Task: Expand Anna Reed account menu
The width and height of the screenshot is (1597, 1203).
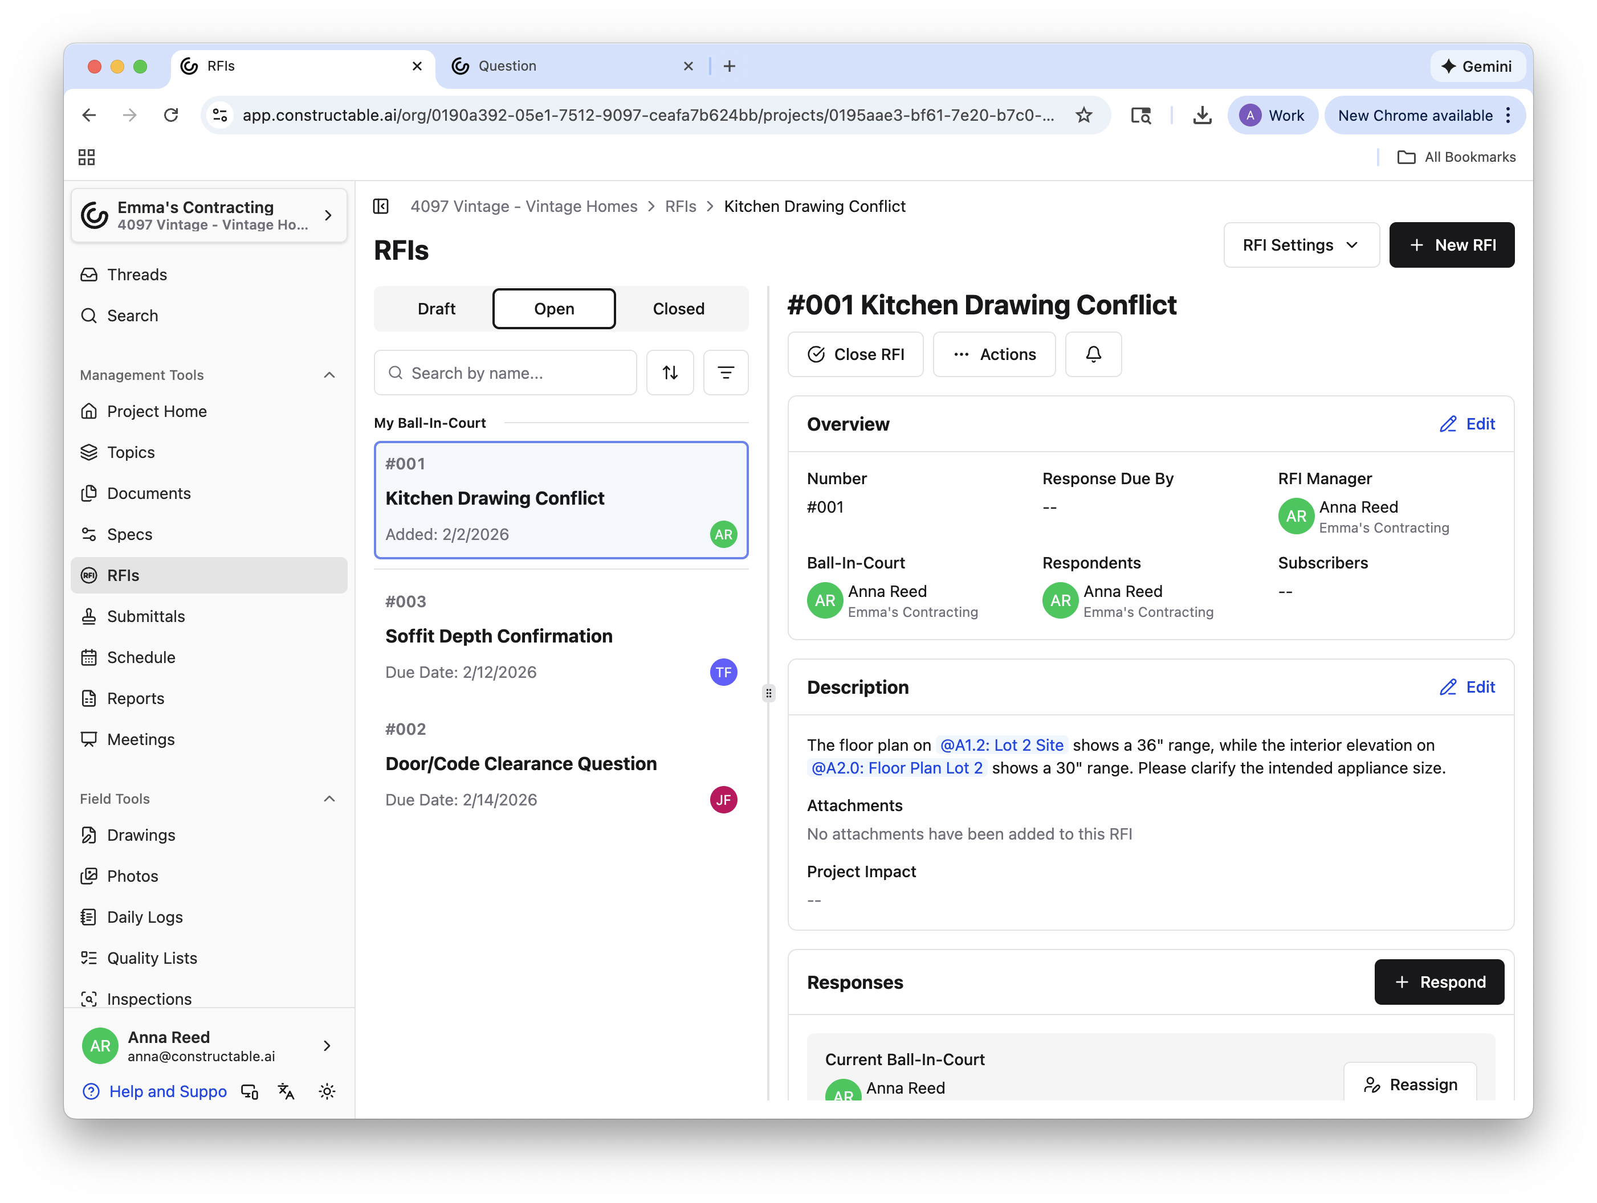Action: (209, 1046)
